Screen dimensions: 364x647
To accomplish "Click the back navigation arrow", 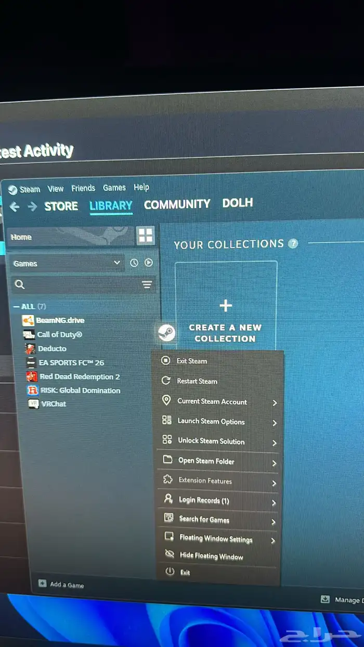I will coord(15,207).
